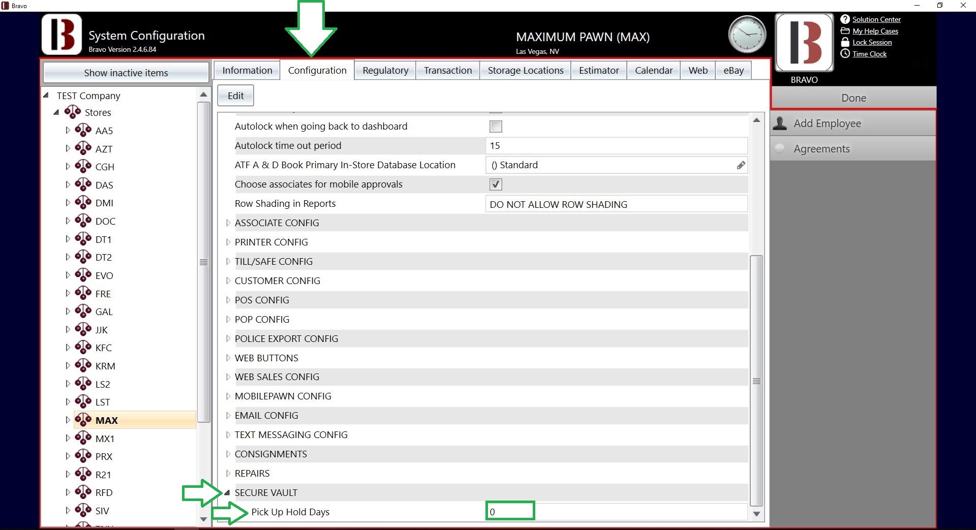This screenshot has height=530, width=976.
Task: Click the Stores scales icon
Action: click(73, 112)
